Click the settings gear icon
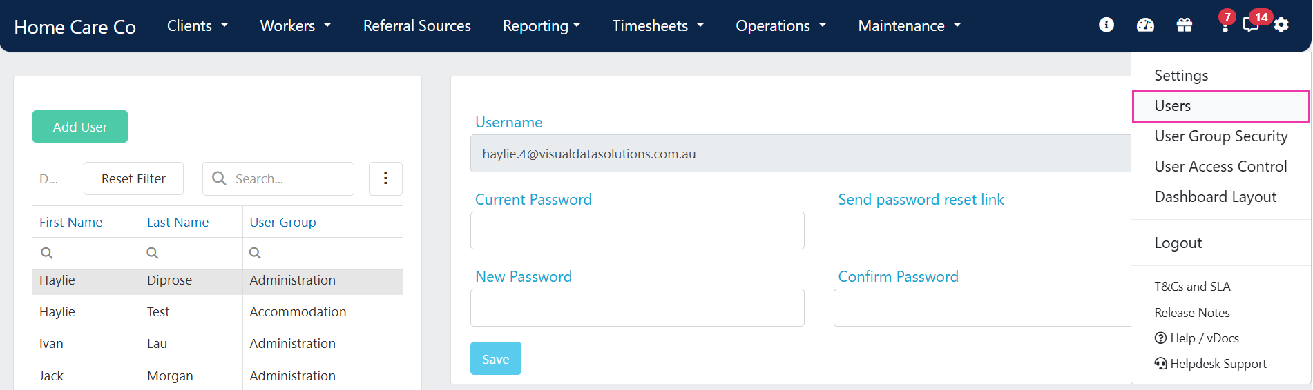Screen dimensions: 1313x390 click(x=1282, y=25)
